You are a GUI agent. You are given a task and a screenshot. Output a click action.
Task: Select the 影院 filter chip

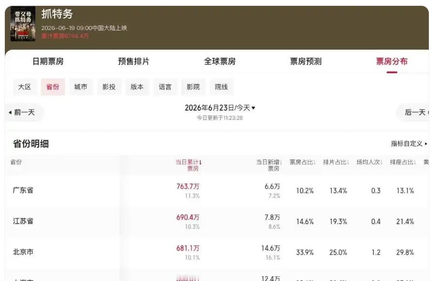tap(193, 87)
